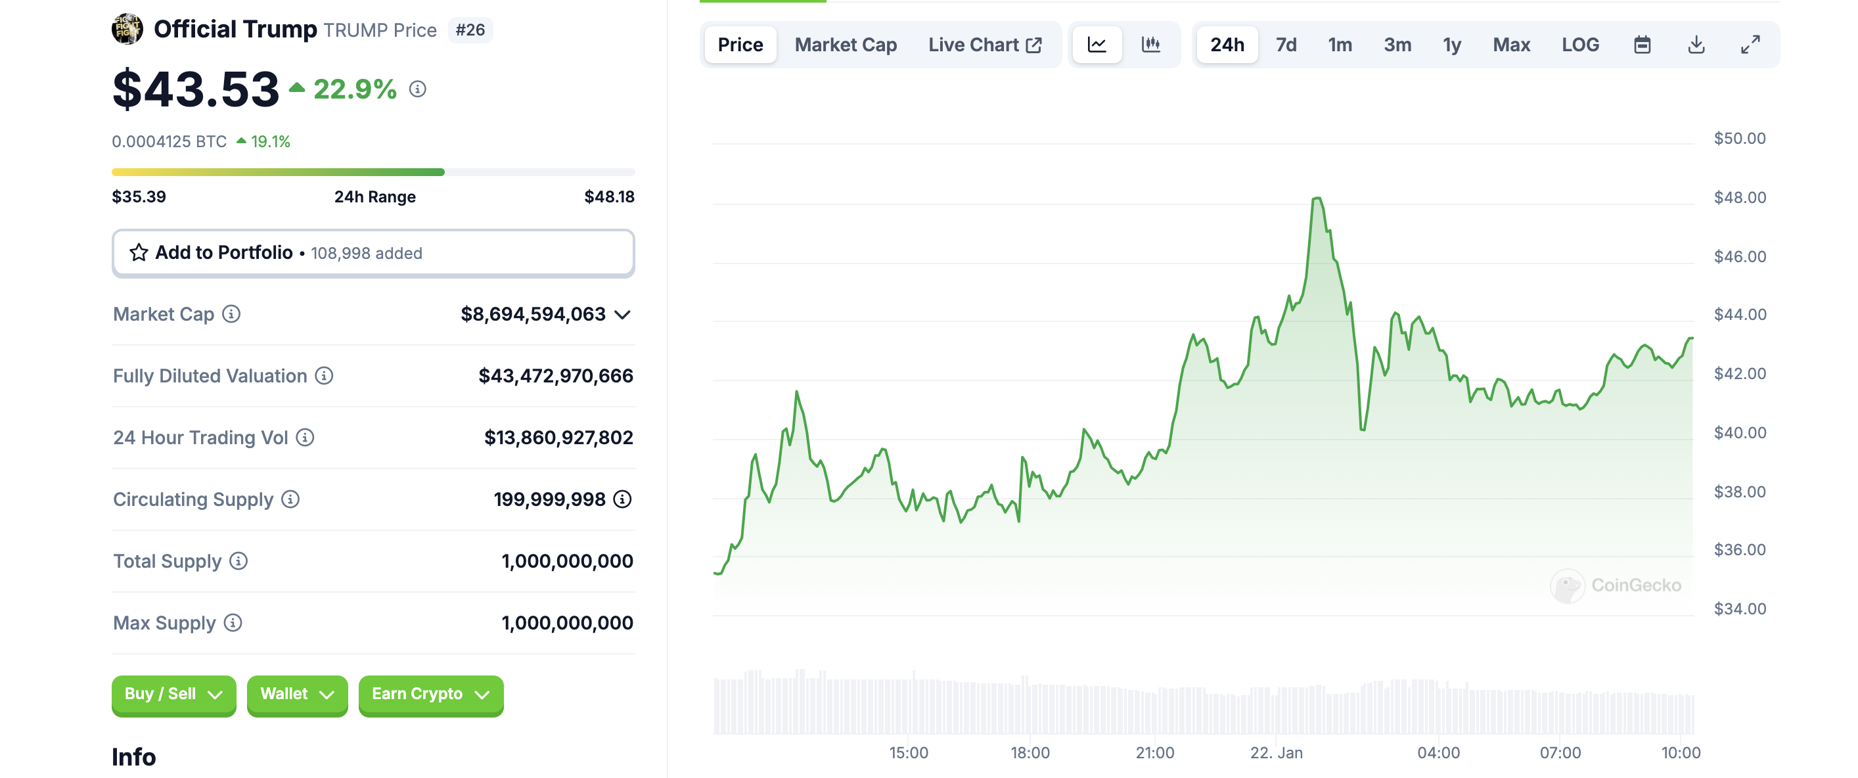Switch to candlestick chart icon
Screen dimensions: 1858x778
point(1150,45)
